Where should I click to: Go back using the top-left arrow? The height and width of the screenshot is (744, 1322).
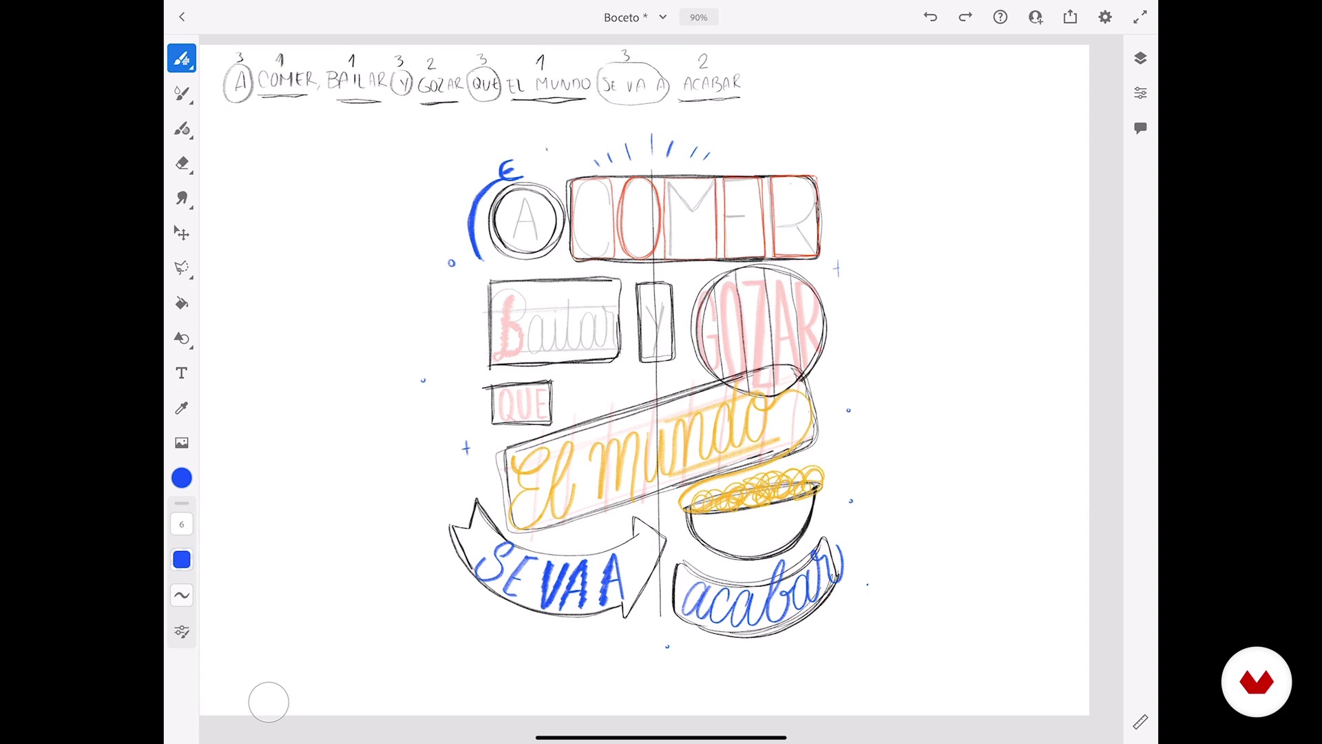point(182,17)
